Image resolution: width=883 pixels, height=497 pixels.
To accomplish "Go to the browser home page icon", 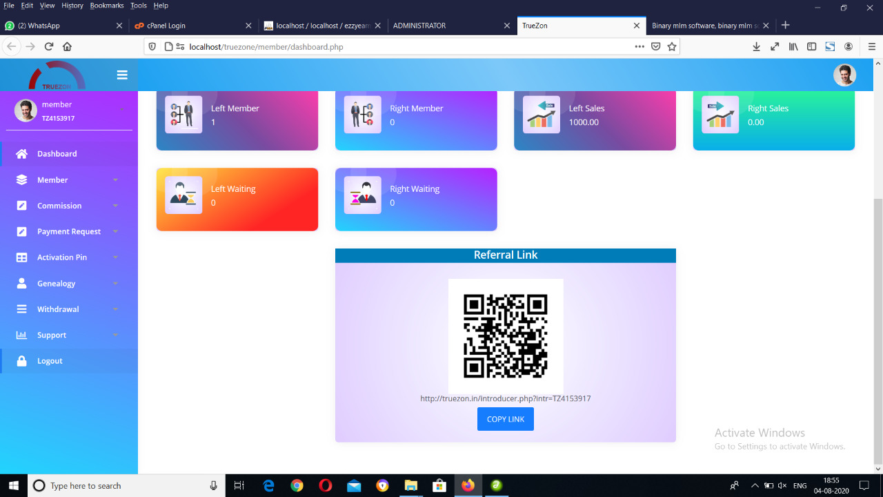I will pos(67,47).
